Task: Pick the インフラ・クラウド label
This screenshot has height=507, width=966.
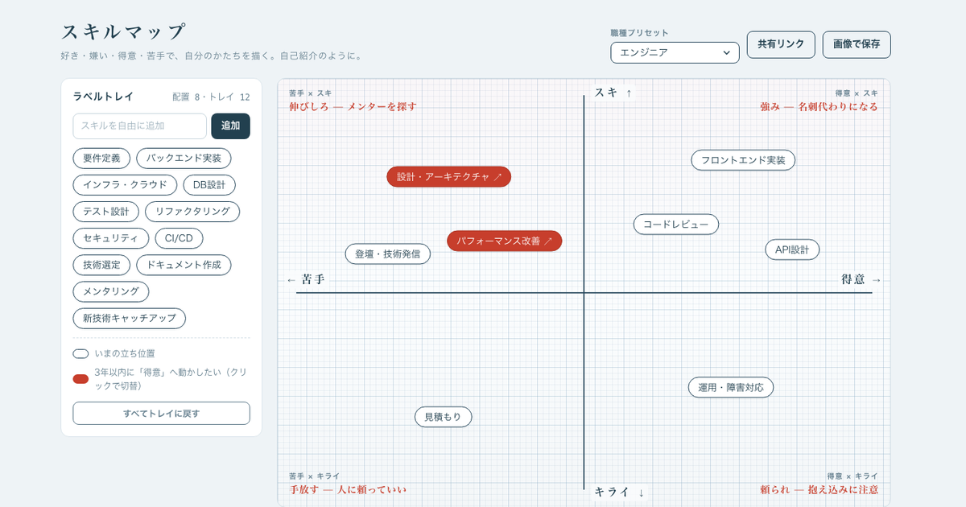Action: pos(125,185)
